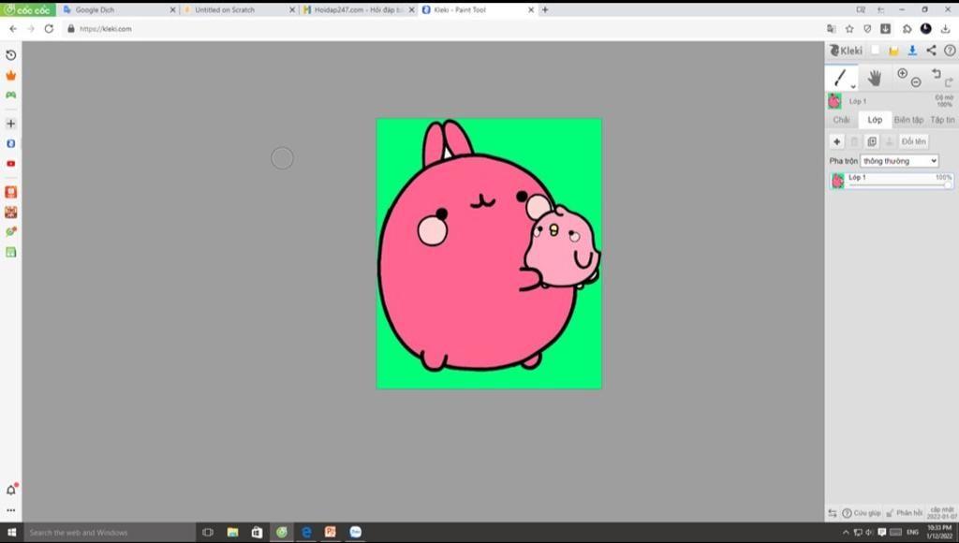The height and width of the screenshot is (543, 959).
Task: Delete the layer with trash icon
Action: (x=854, y=141)
